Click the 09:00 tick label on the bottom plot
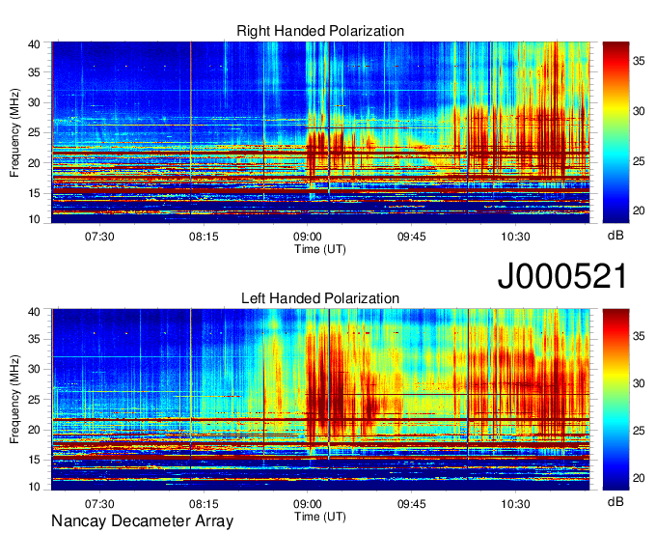Image resolution: width=656 pixels, height=533 pixels. coord(308,504)
